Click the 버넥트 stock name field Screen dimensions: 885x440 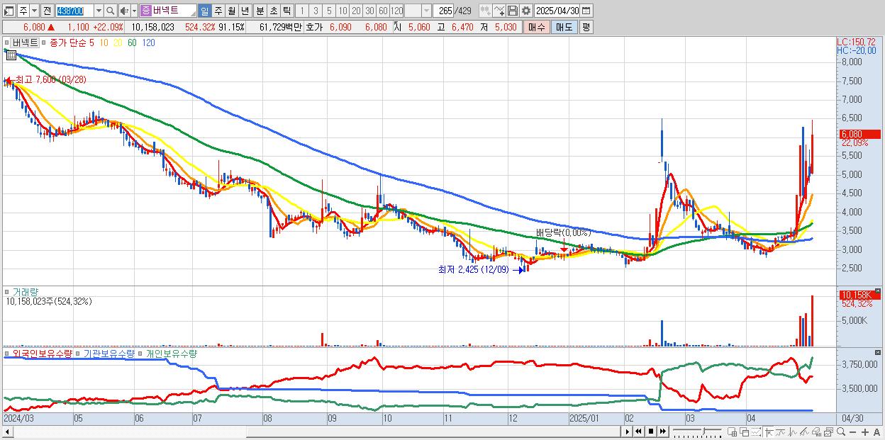point(169,11)
